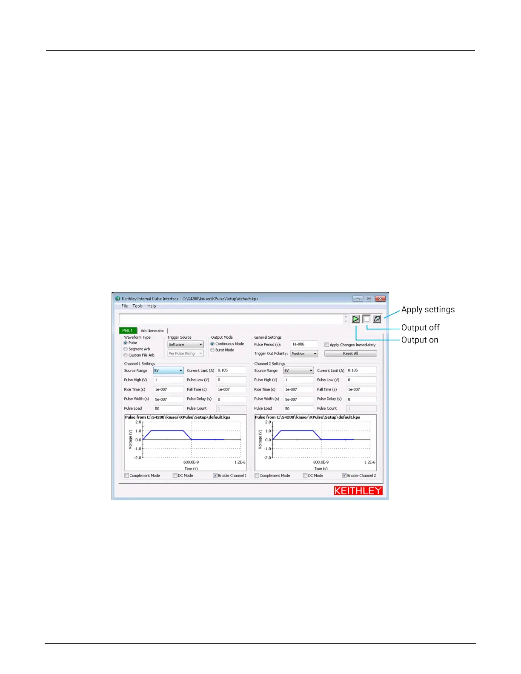Click Channel 1 Current Limit field
521x674 pixels.
tap(232, 370)
